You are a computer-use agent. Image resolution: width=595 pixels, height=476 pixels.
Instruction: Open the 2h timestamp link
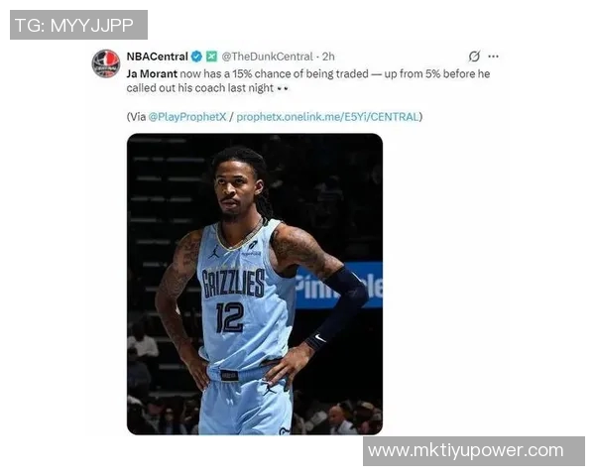(x=328, y=57)
